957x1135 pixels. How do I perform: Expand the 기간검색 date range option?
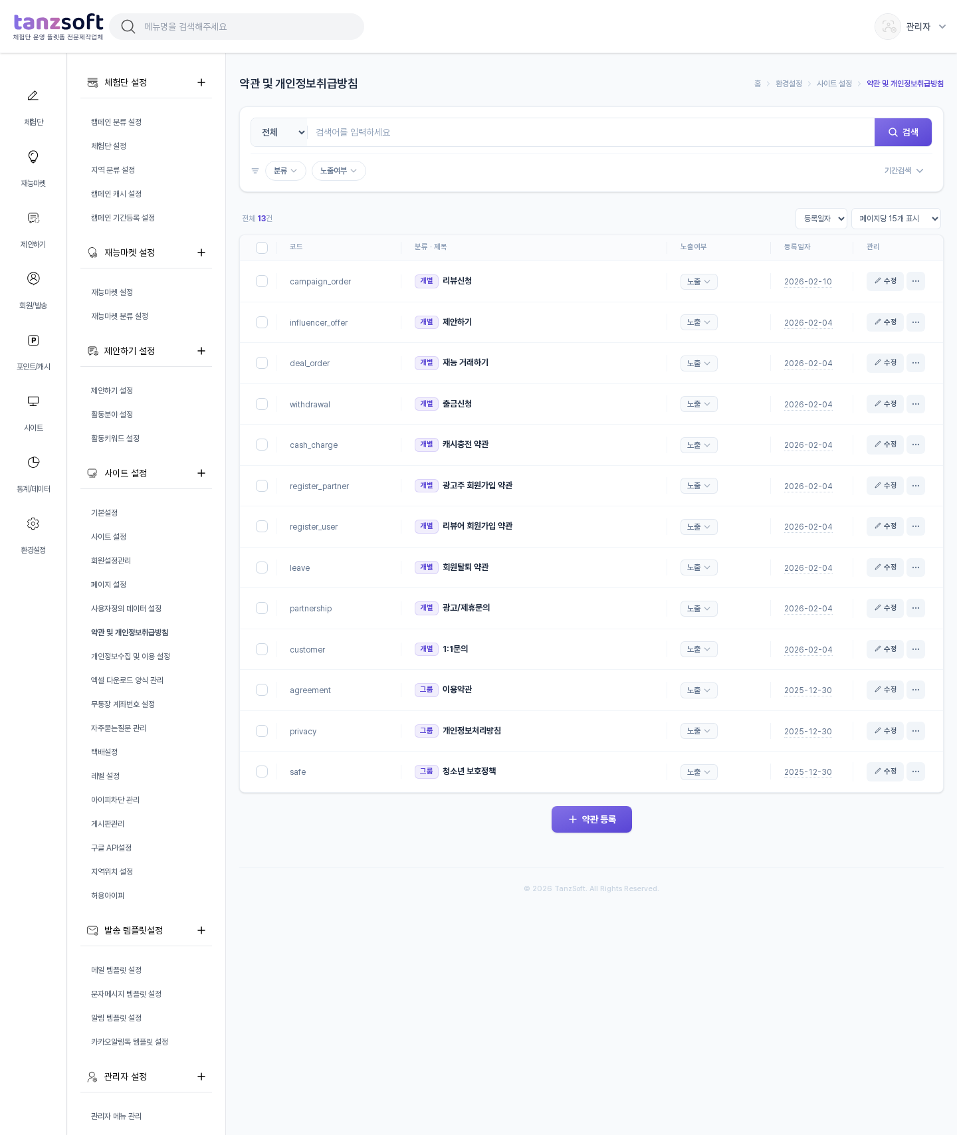[x=904, y=171]
